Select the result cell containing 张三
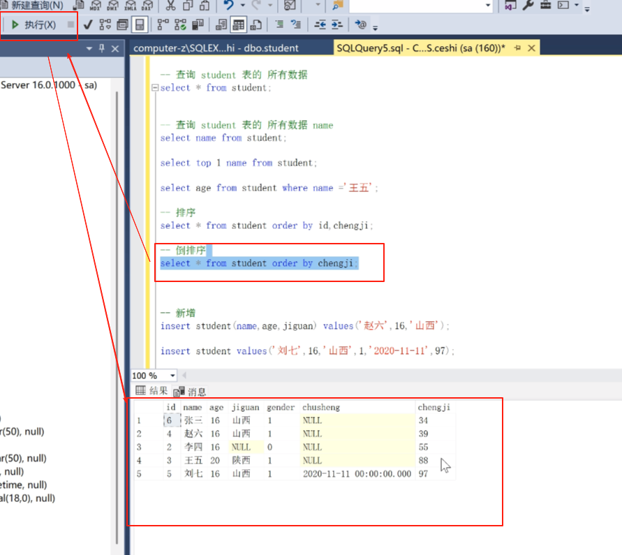The height and width of the screenshot is (555, 622). [194, 420]
